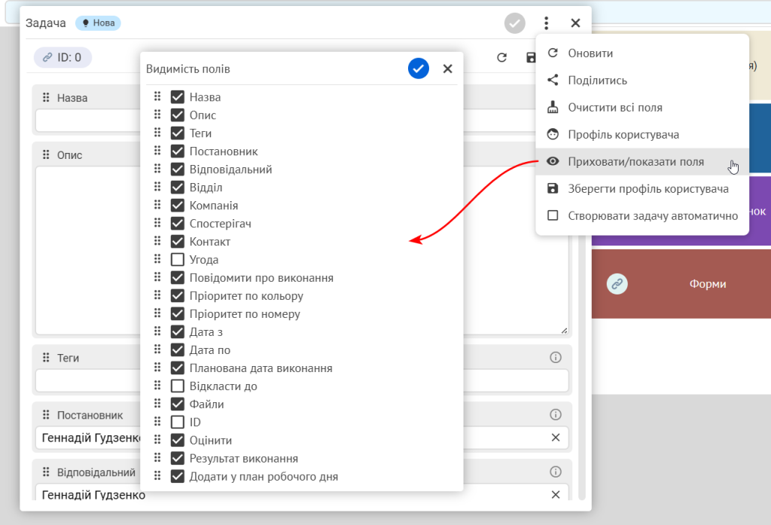Click drag handle on Опис form section
This screenshot has height=525, width=771.
coord(46,154)
